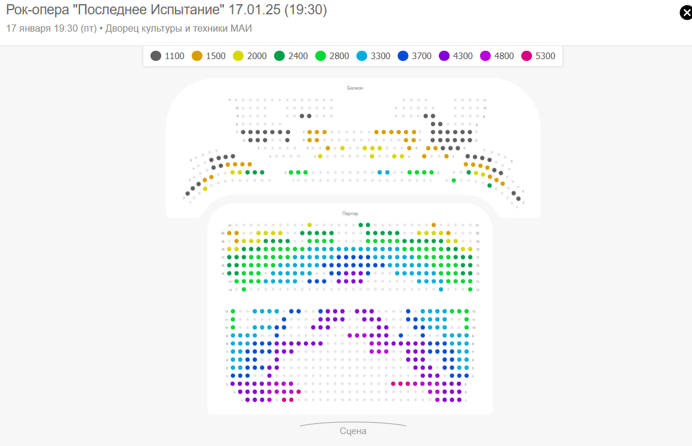Select leftmost pink seat in parterre row 3 right
Image resolution: width=692 pixels, height=446 pixels.
[393, 384]
